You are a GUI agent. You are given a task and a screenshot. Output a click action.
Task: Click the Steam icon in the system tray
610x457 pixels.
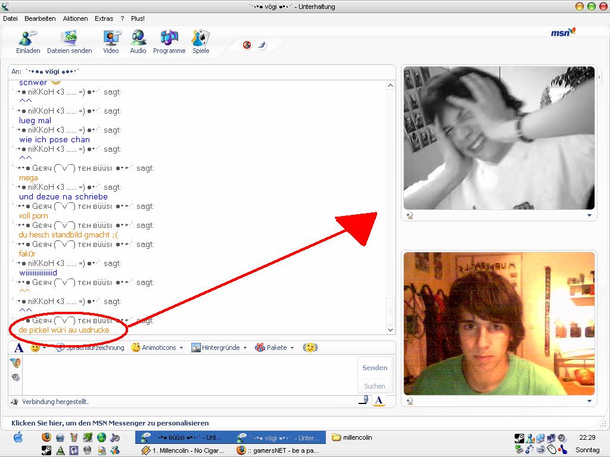(x=519, y=439)
